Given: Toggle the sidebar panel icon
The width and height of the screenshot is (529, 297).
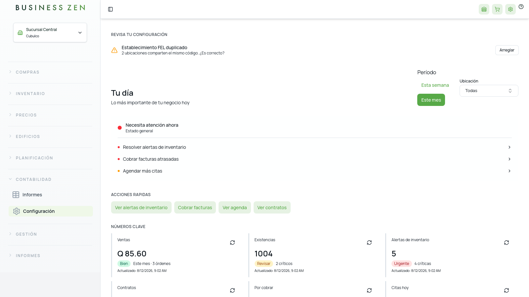Looking at the screenshot, I should click(110, 9).
